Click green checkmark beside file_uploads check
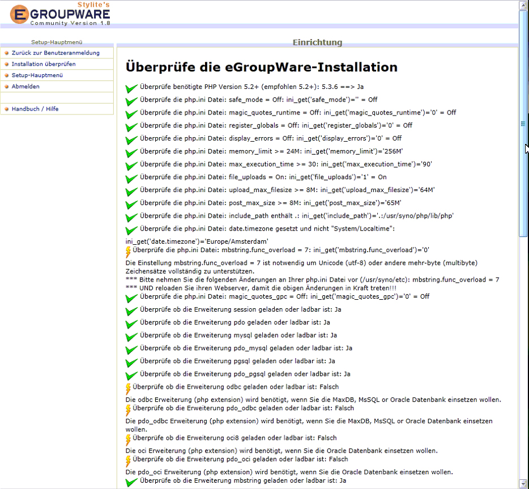The image size is (529, 489). click(x=131, y=178)
